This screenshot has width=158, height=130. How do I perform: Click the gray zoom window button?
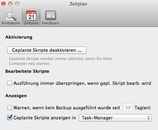pos(17,4)
